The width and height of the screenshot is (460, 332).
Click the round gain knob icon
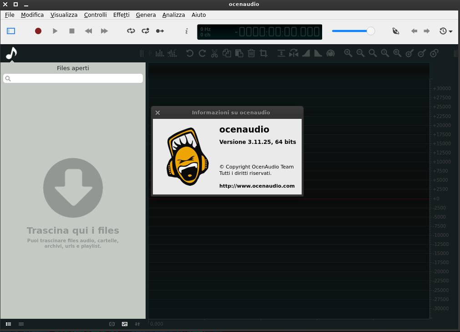(x=331, y=53)
